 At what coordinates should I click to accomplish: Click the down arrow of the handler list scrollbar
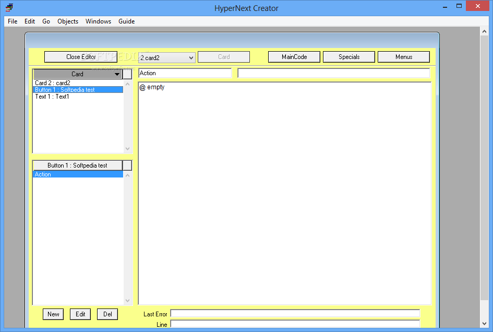128,301
